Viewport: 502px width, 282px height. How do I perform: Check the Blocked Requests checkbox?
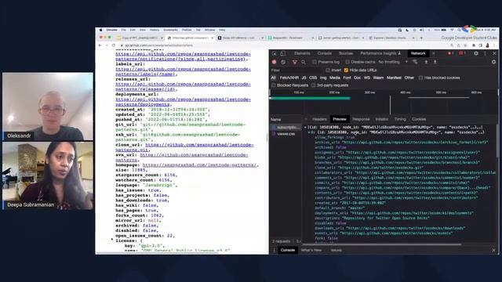pyautogui.click(x=274, y=85)
